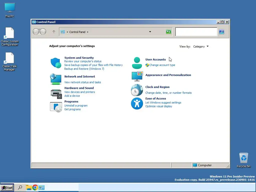
Task: Open Programs disc icon
Action: coord(56,107)
